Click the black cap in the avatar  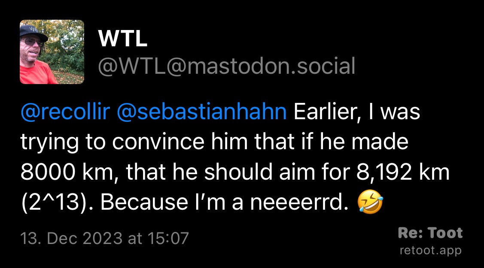pyautogui.click(x=33, y=32)
